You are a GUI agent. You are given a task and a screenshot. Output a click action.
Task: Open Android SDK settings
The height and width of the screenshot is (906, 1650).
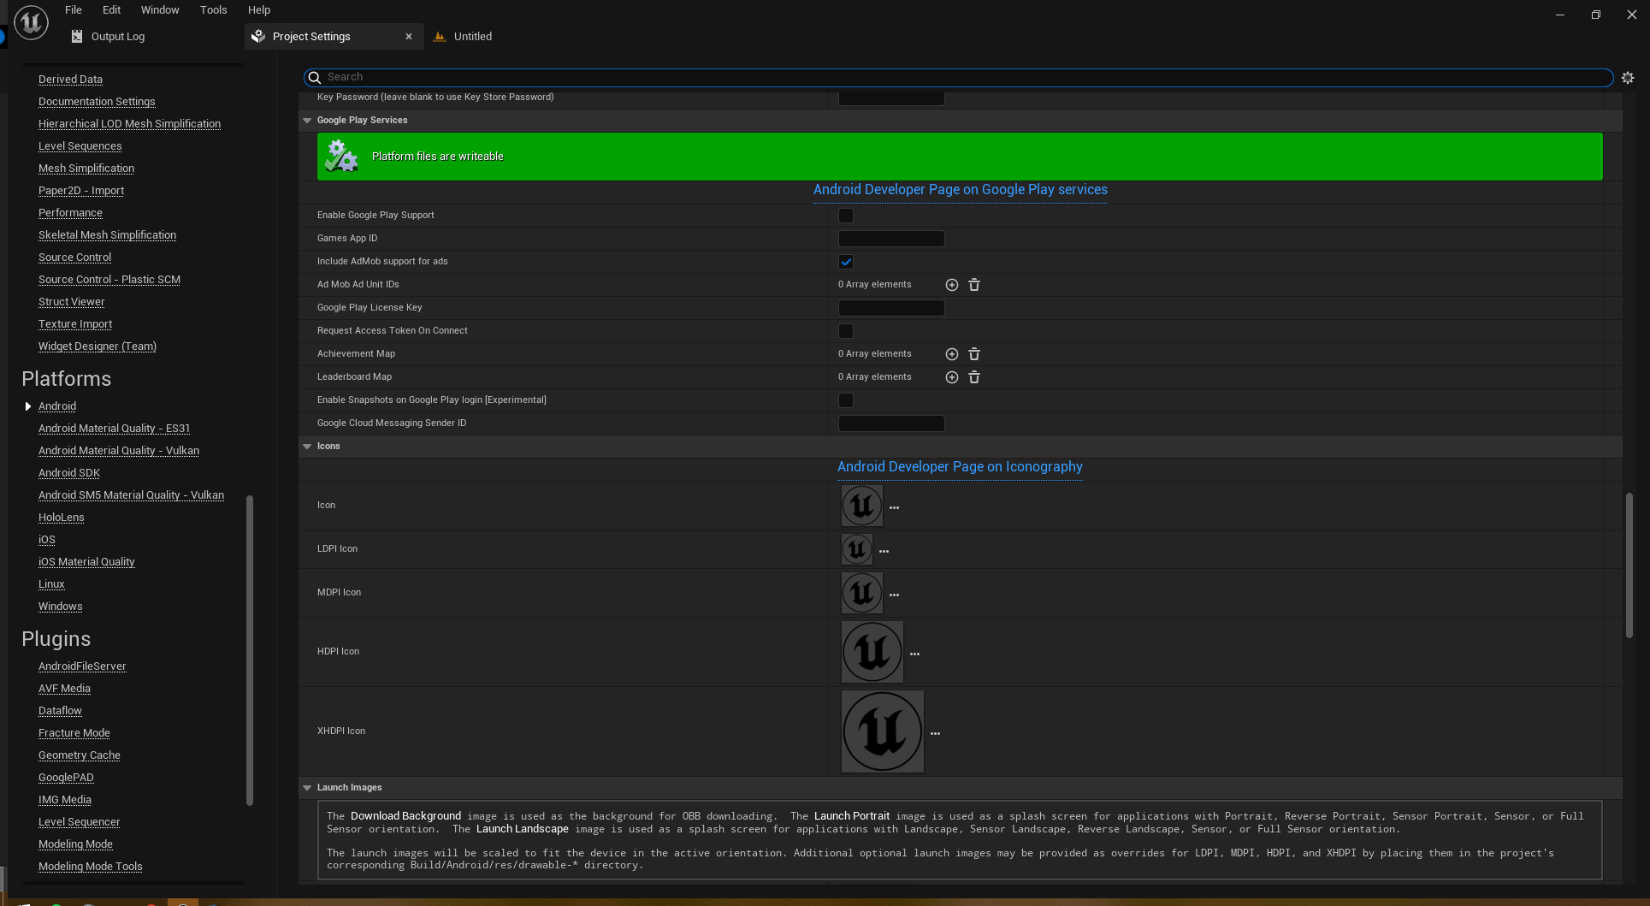(69, 473)
